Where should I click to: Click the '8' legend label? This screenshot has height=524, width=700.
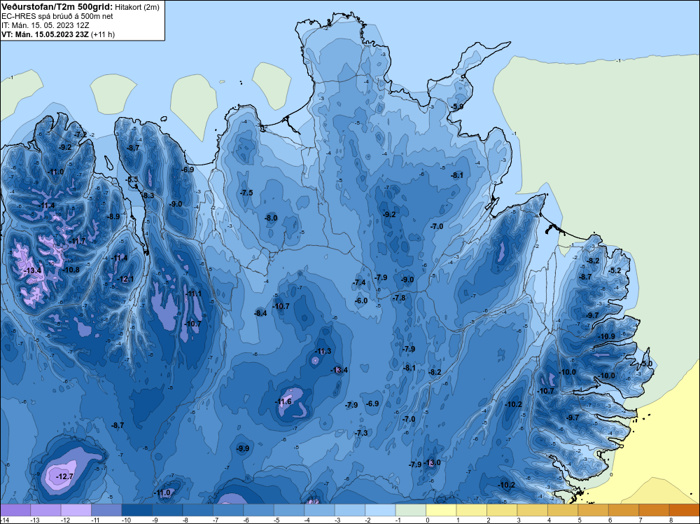(671, 520)
